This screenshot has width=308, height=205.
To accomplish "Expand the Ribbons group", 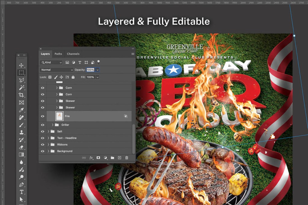I will pyautogui.click(x=48, y=145).
